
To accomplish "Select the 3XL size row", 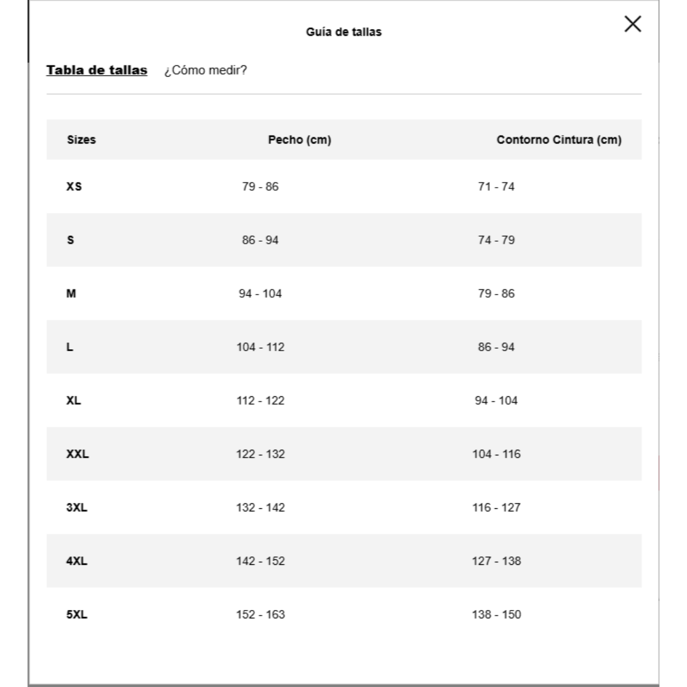I will click(x=77, y=508).
